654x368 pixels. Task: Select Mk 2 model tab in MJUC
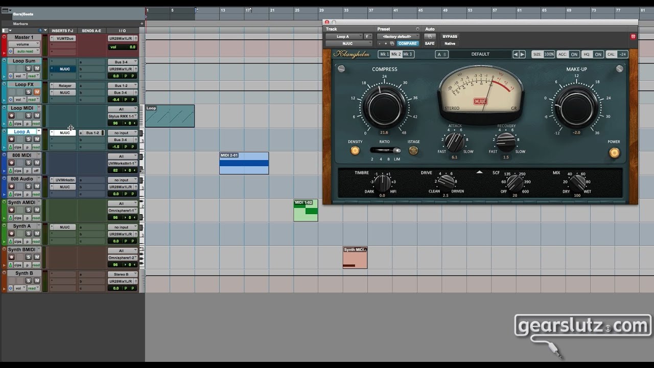click(x=396, y=54)
